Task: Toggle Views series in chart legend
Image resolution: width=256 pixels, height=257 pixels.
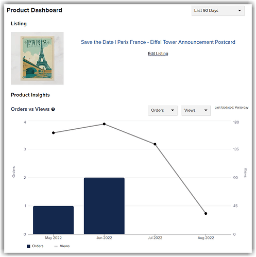Action: tap(62, 246)
